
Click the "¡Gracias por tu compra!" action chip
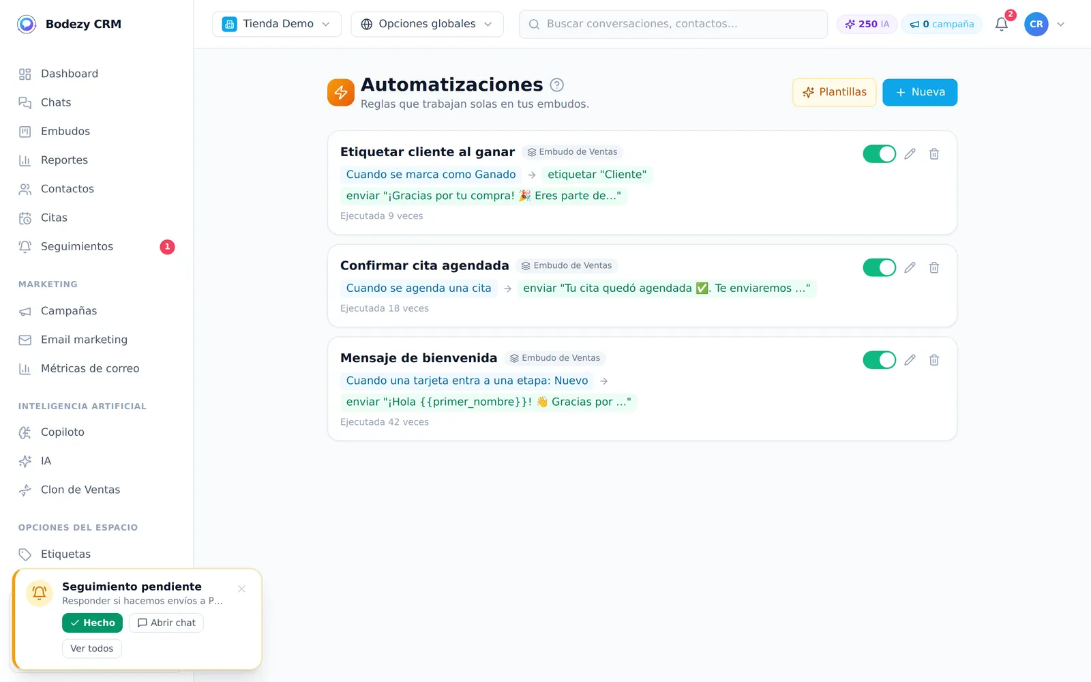(x=483, y=196)
